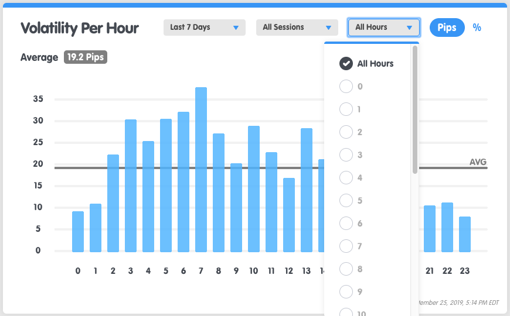This screenshot has width=510, height=316.
Task: Collapse the All Hours dropdown
Action: coord(384,28)
